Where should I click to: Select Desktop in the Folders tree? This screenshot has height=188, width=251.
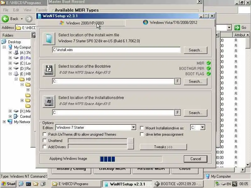point(14,42)
